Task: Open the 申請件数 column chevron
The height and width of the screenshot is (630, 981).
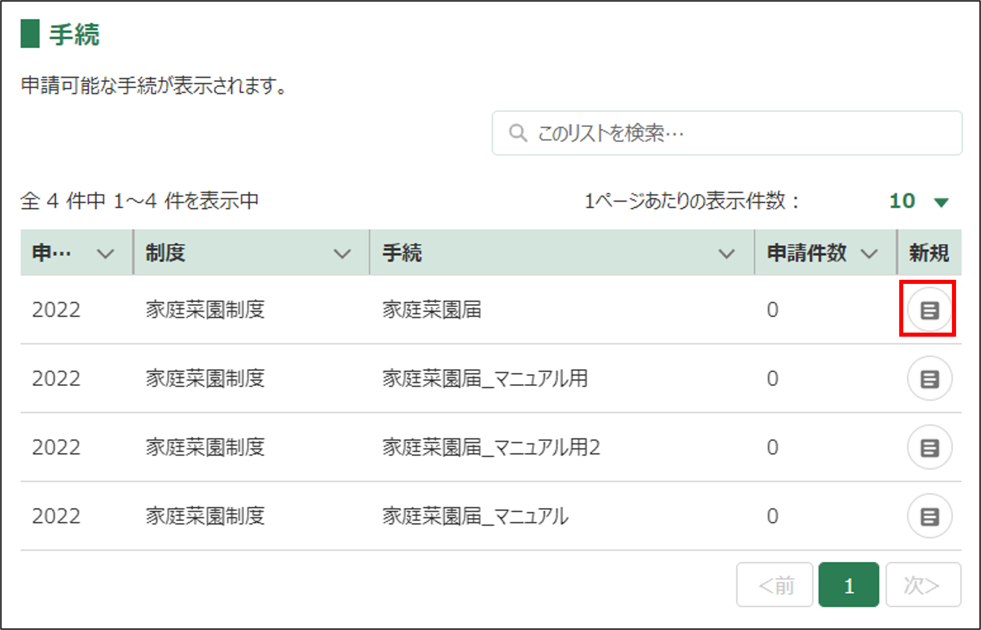Action: click(869, 254)
